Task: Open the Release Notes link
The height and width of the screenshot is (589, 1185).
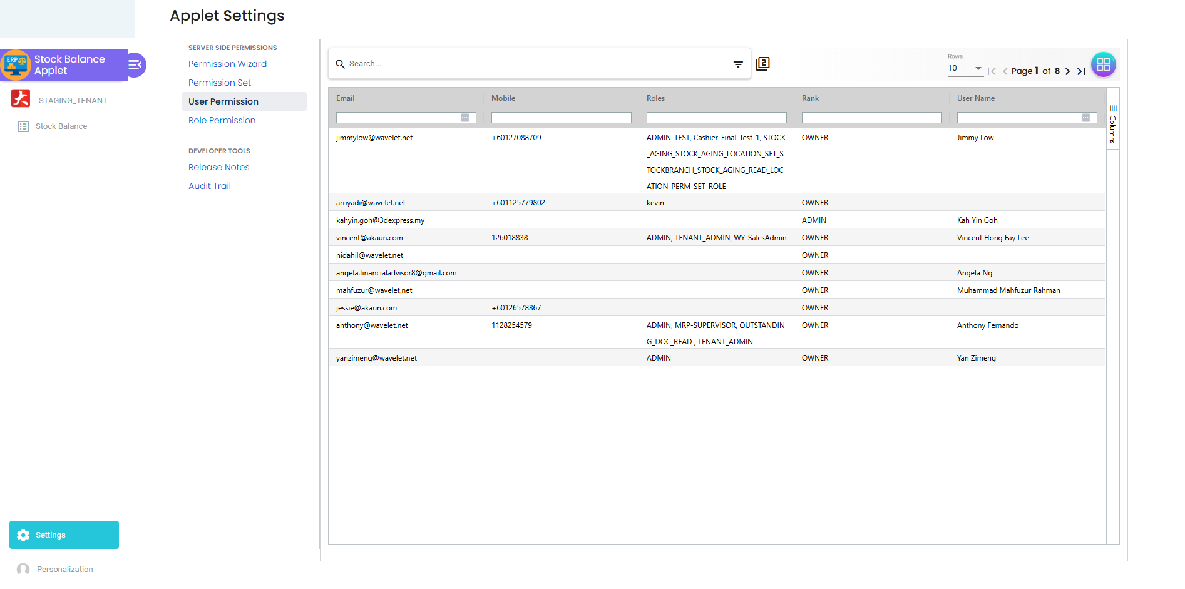Action: click(x=218, y=167)
